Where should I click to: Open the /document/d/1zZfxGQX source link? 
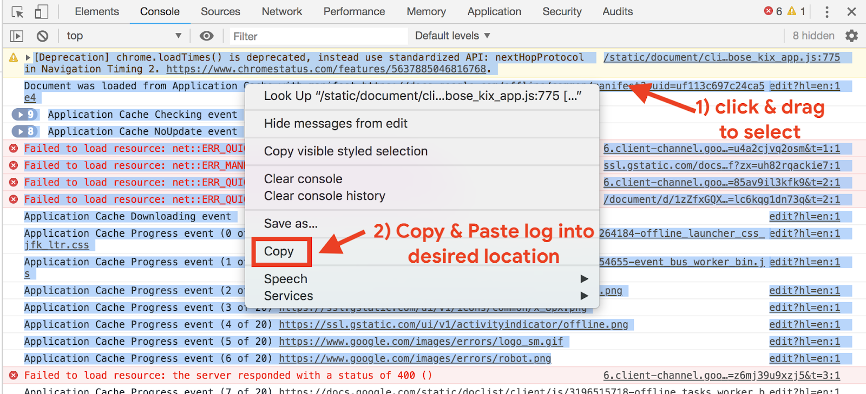[722, 199]
